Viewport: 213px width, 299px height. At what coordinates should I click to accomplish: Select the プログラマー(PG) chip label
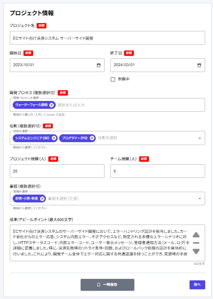(x=75, y=138)
